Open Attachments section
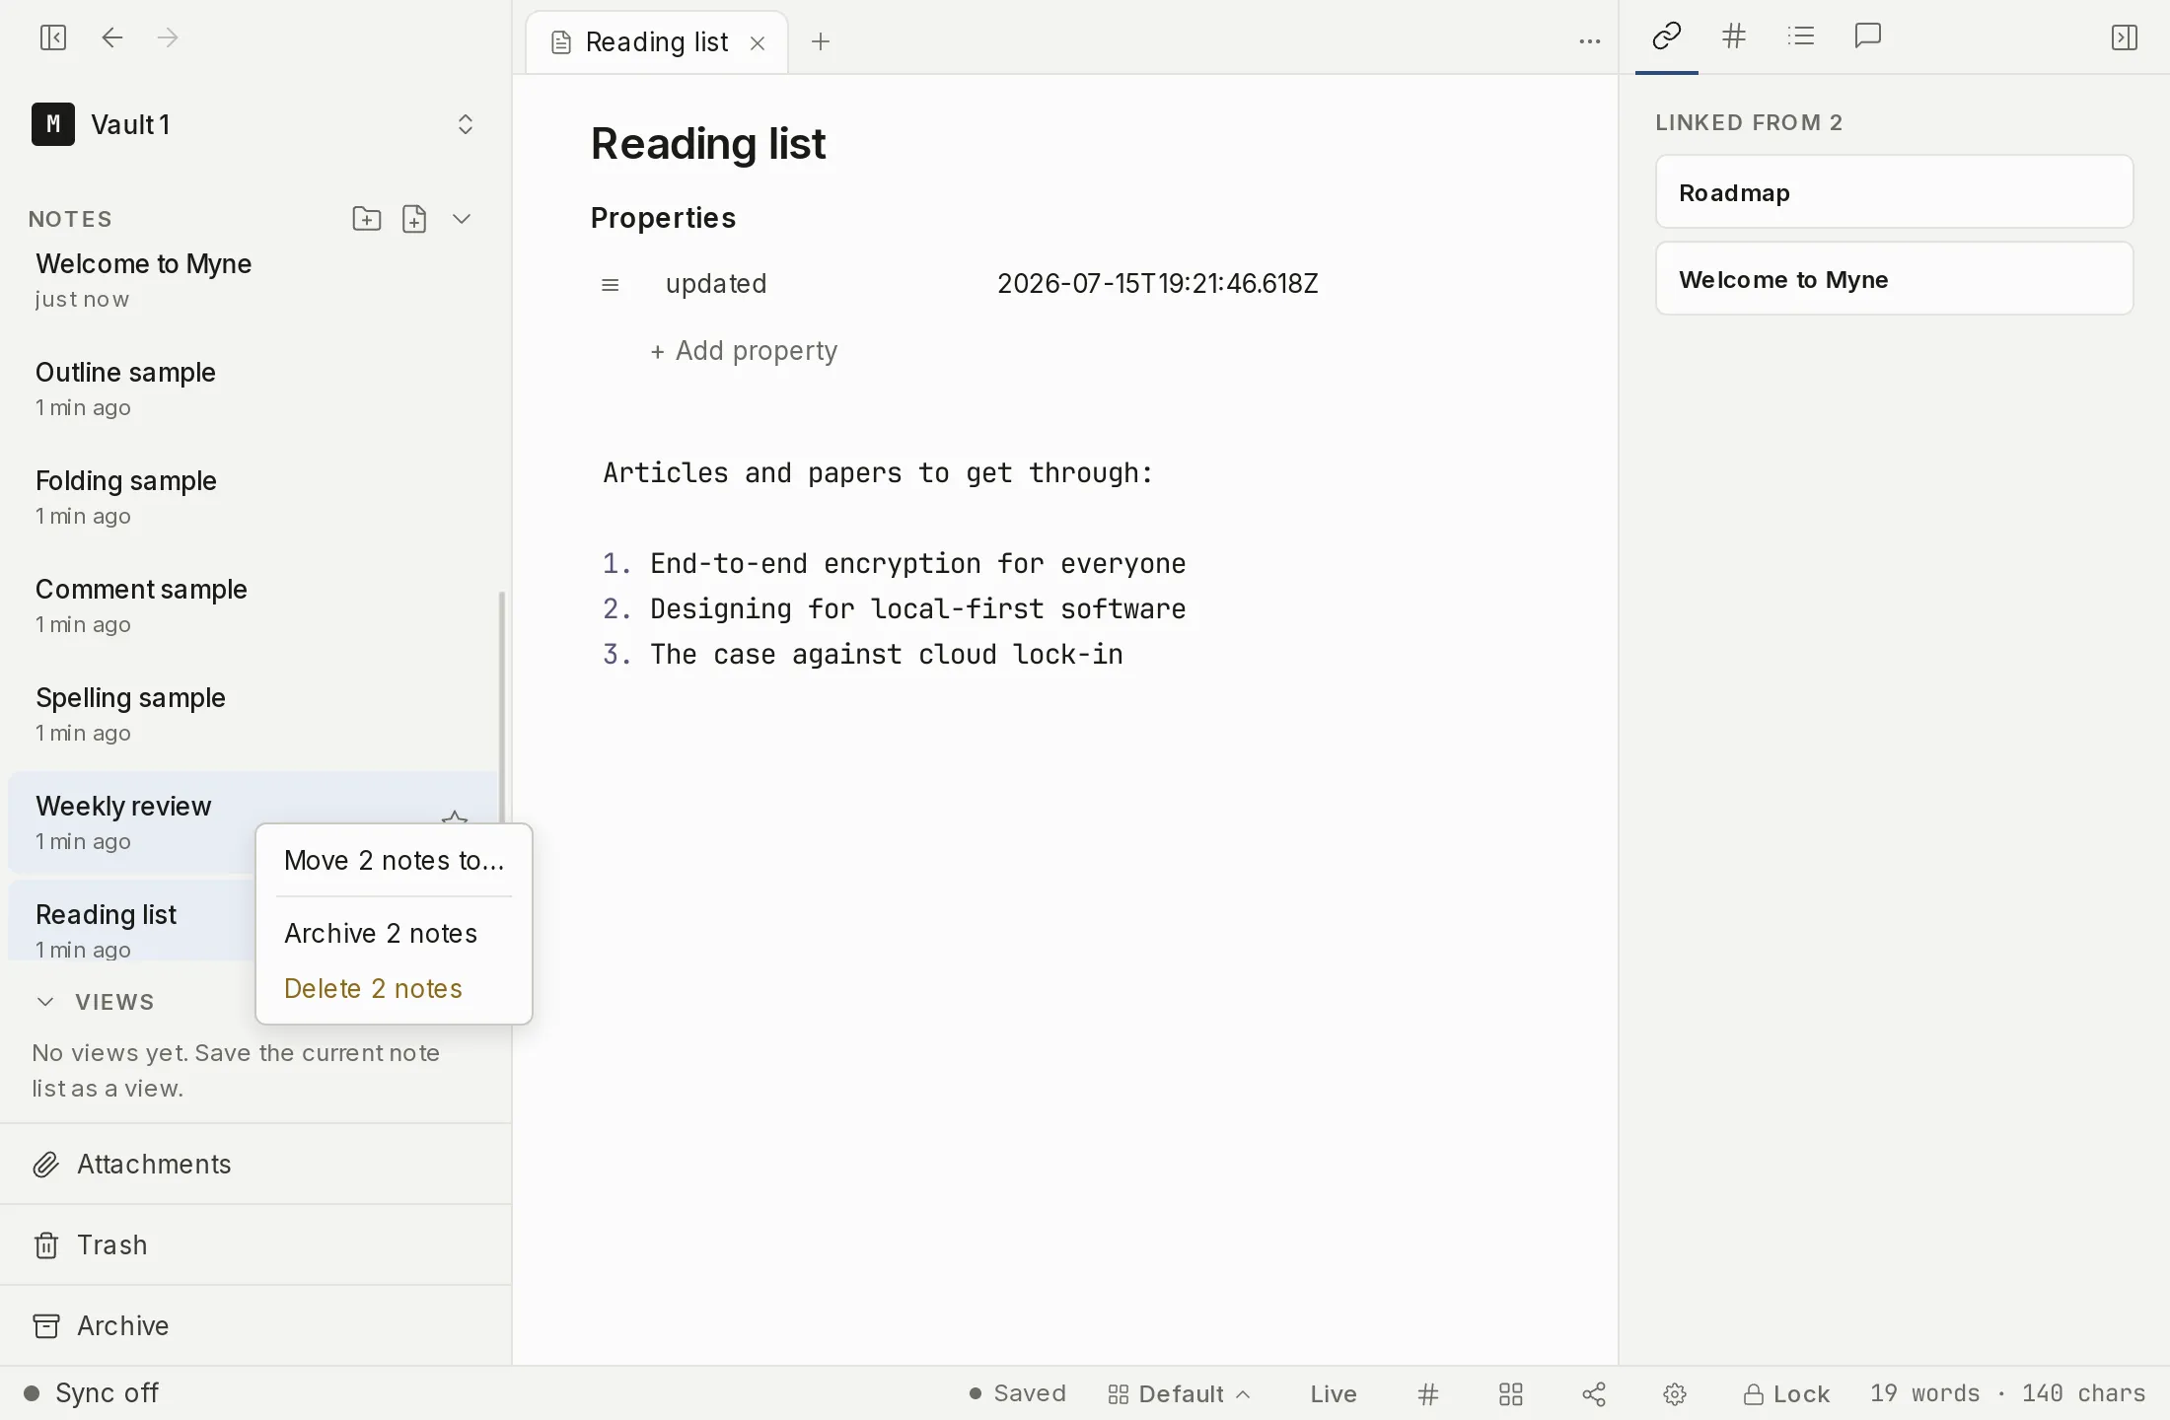The height and width of the screenshot is (1420, 2170). 255,1165
